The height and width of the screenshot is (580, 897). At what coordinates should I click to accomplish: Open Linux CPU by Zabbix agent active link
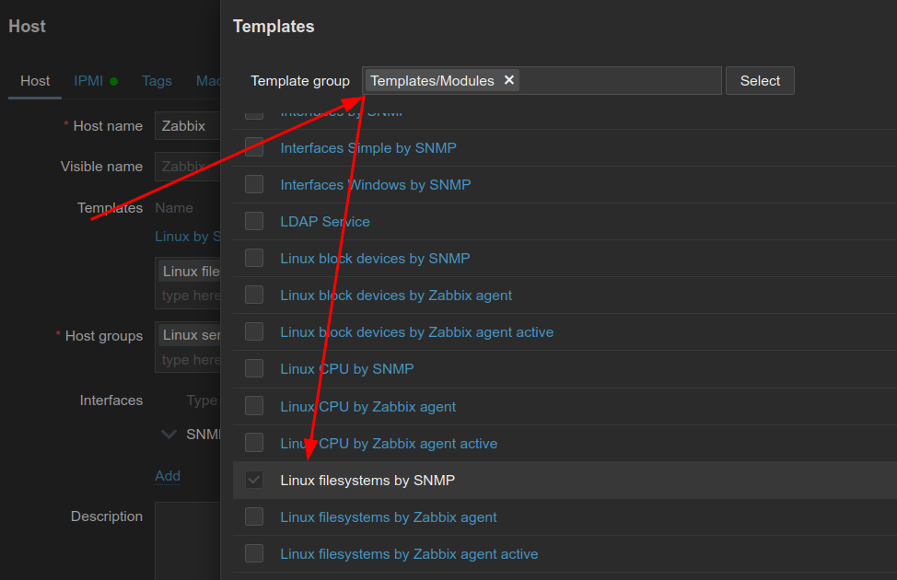tap(389, 444)
